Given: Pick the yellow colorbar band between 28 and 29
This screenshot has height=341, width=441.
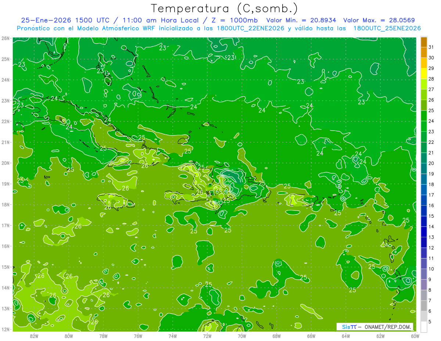Looking at the screenshot, I should tap(424, 74).
